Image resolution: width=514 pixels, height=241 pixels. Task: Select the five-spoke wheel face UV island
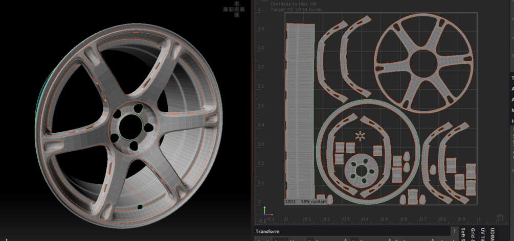coord(423,63)
